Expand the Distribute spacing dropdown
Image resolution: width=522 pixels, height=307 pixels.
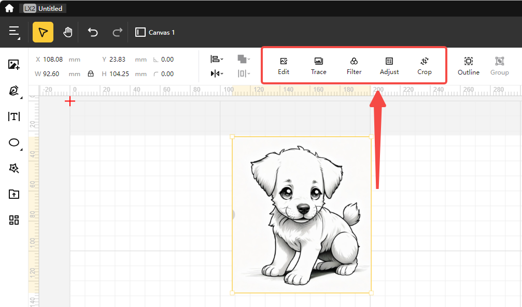244,74
